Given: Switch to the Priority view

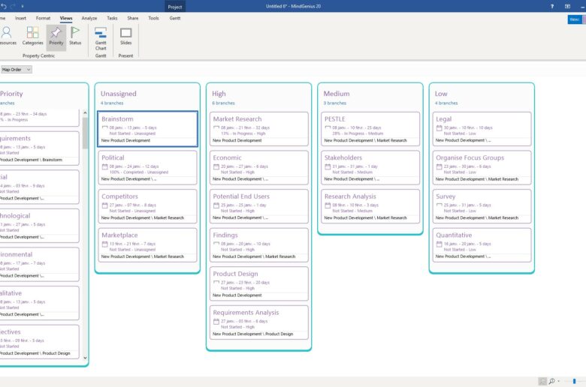Looking at the screenshot, I should (x=56, y=36).
